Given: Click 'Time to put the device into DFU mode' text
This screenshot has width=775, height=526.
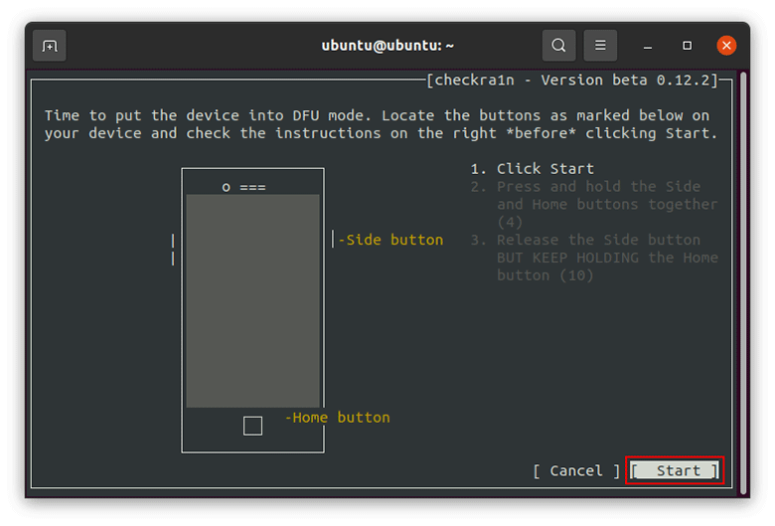Looking at the screenshot, I should pos(208,115).
